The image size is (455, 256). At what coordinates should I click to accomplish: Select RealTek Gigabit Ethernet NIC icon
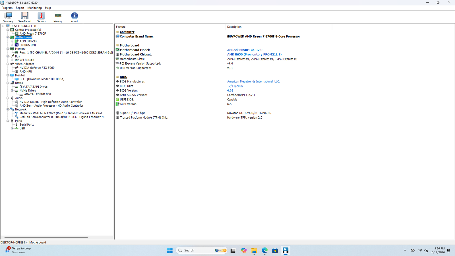pyautogui.click(x=16, y=117)
